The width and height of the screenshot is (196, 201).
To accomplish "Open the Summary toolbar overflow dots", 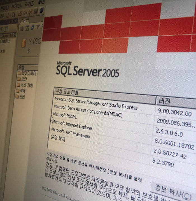I will coord(42,26).
